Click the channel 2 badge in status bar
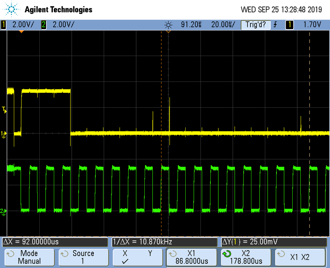This screenshot has width=330, height=268. click(x=44, y=25)
